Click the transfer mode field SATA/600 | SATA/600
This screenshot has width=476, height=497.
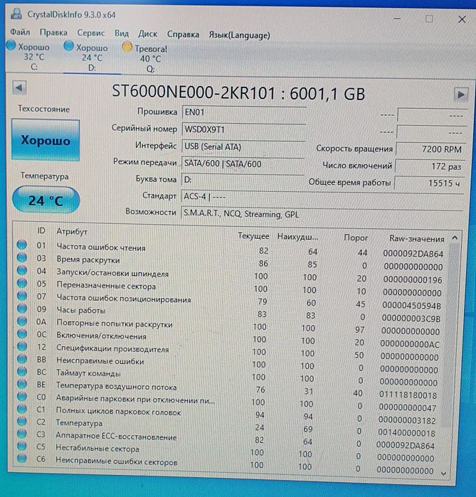(x=243, y=164)
